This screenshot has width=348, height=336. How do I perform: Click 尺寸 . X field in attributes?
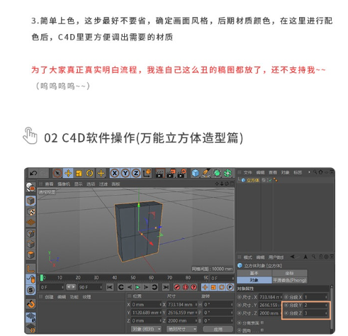270,297
